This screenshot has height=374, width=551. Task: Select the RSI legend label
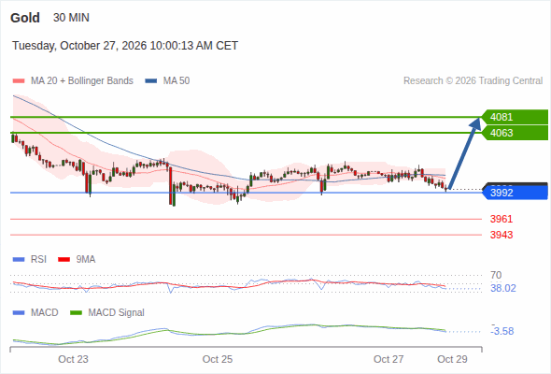(x=38, y=259)
